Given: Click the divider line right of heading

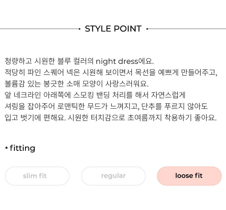Looking at the screenshot, I should tap(187, 29).
